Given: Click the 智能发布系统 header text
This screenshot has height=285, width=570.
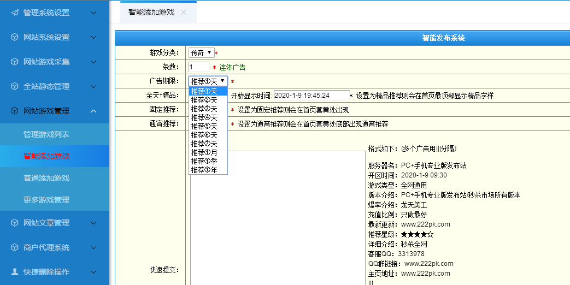Looking at the screenshot, I should (x=443, y=38).
